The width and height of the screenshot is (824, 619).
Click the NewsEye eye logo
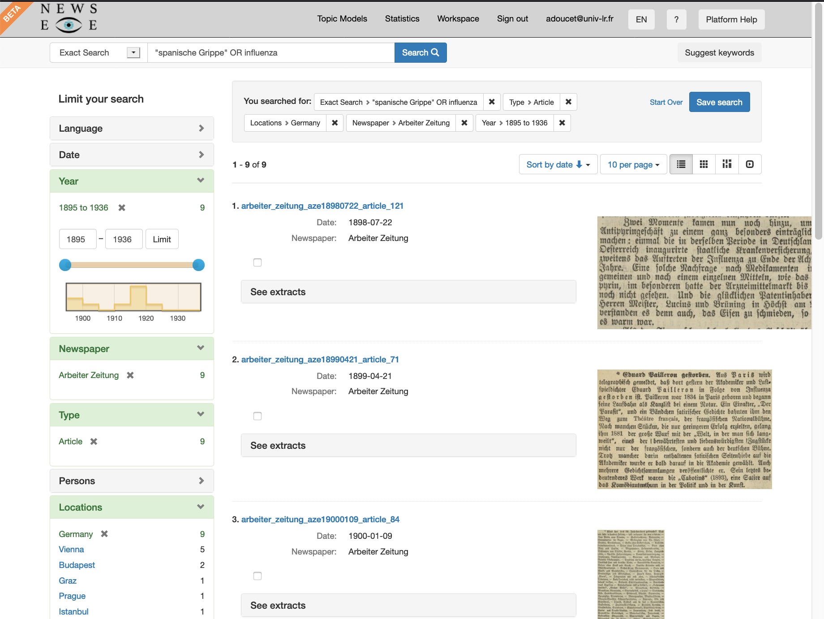click(69, 25)
